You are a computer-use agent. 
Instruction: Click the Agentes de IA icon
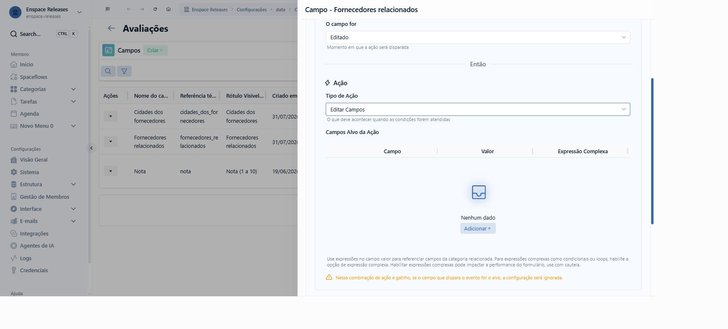(14, 246)
